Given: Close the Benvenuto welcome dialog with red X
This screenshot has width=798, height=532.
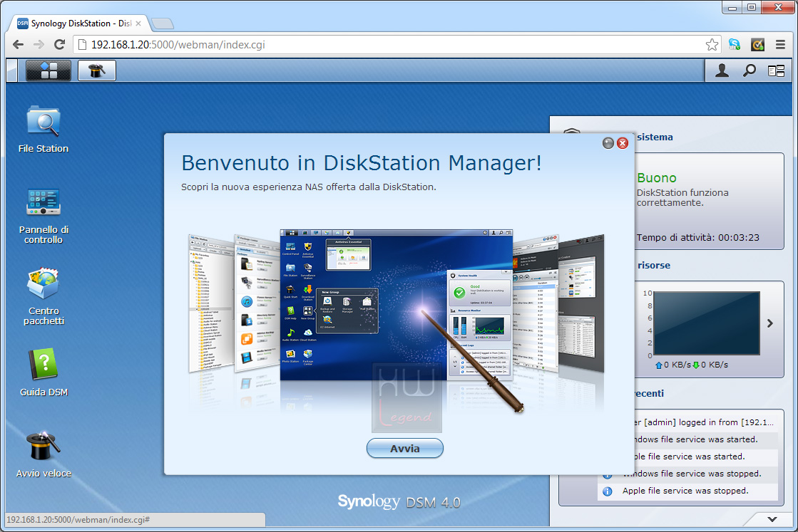Looking at the screenshot, I should [623, 143].
